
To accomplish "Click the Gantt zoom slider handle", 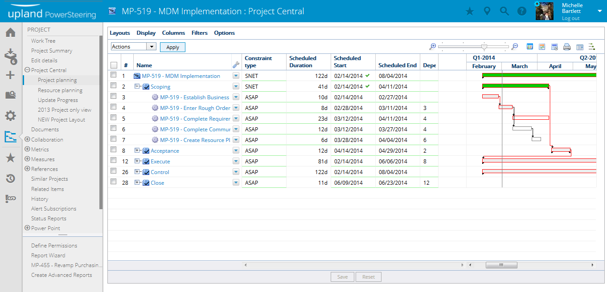I will tap(484, 47).
